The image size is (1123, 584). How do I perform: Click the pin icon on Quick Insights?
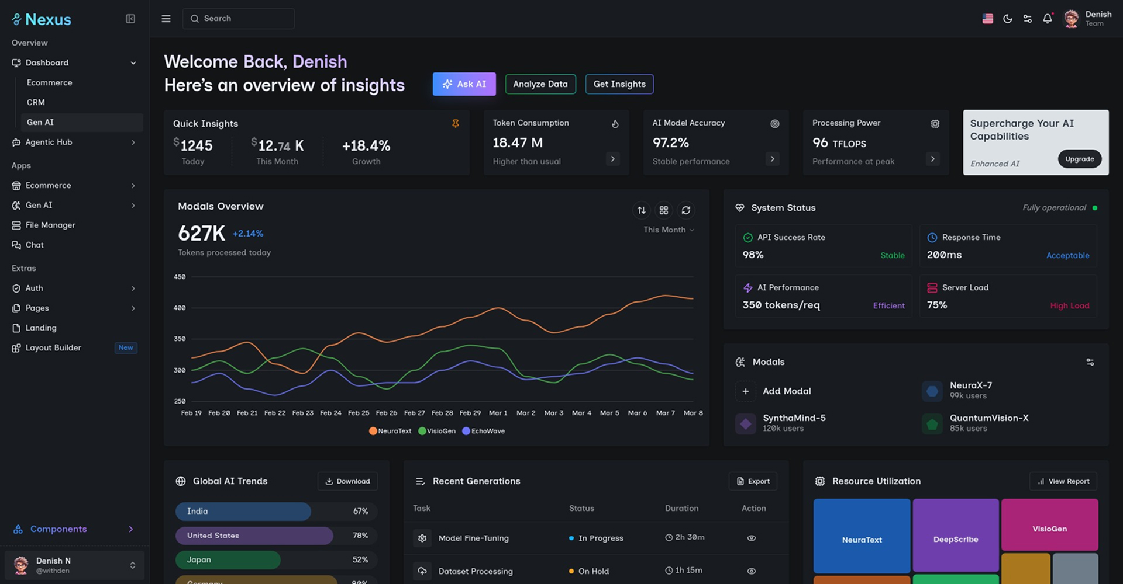(x=455, y=123)
